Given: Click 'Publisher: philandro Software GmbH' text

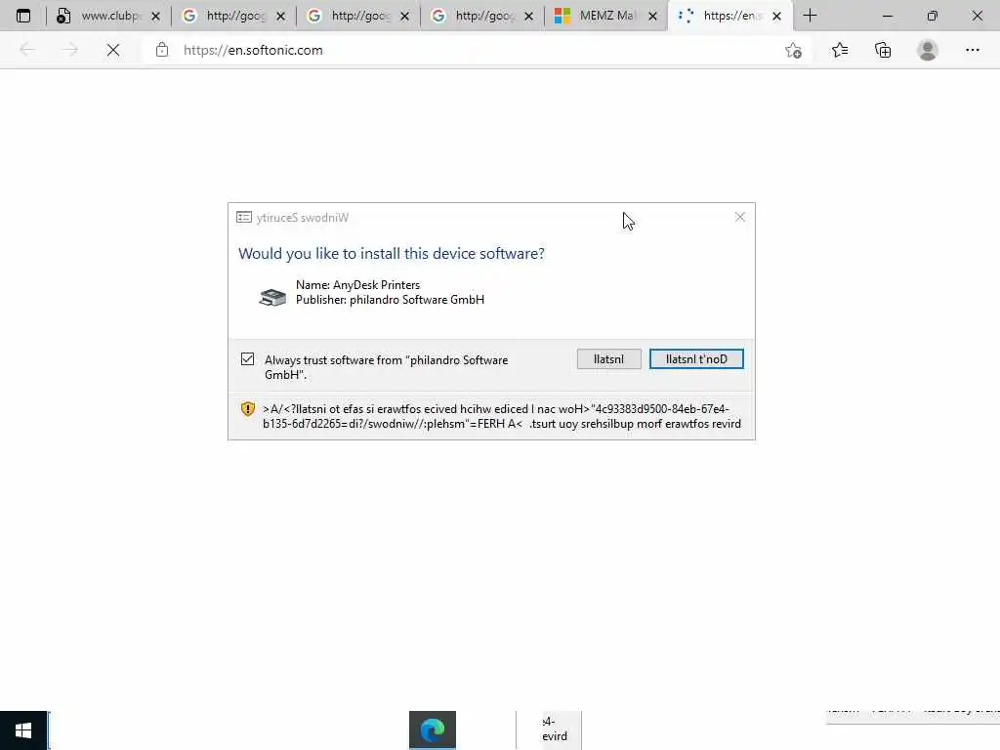Looking at the screenshot, I should click(x=390, y=300).
